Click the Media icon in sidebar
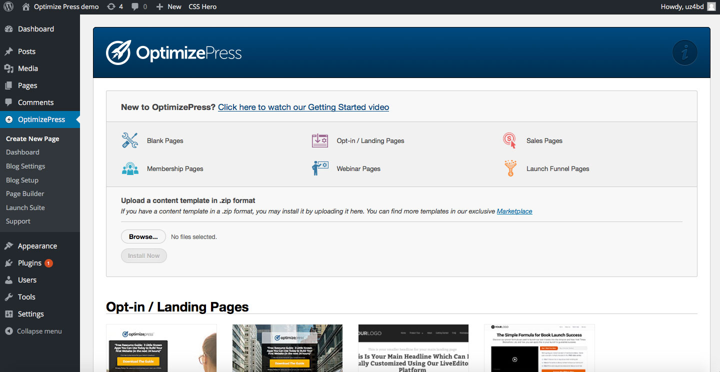The image size is (720, 372). pos(8,68)
